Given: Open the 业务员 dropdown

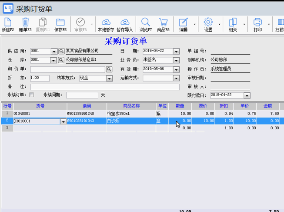Looking at the screenshot, I should click(x=176, y=60).
